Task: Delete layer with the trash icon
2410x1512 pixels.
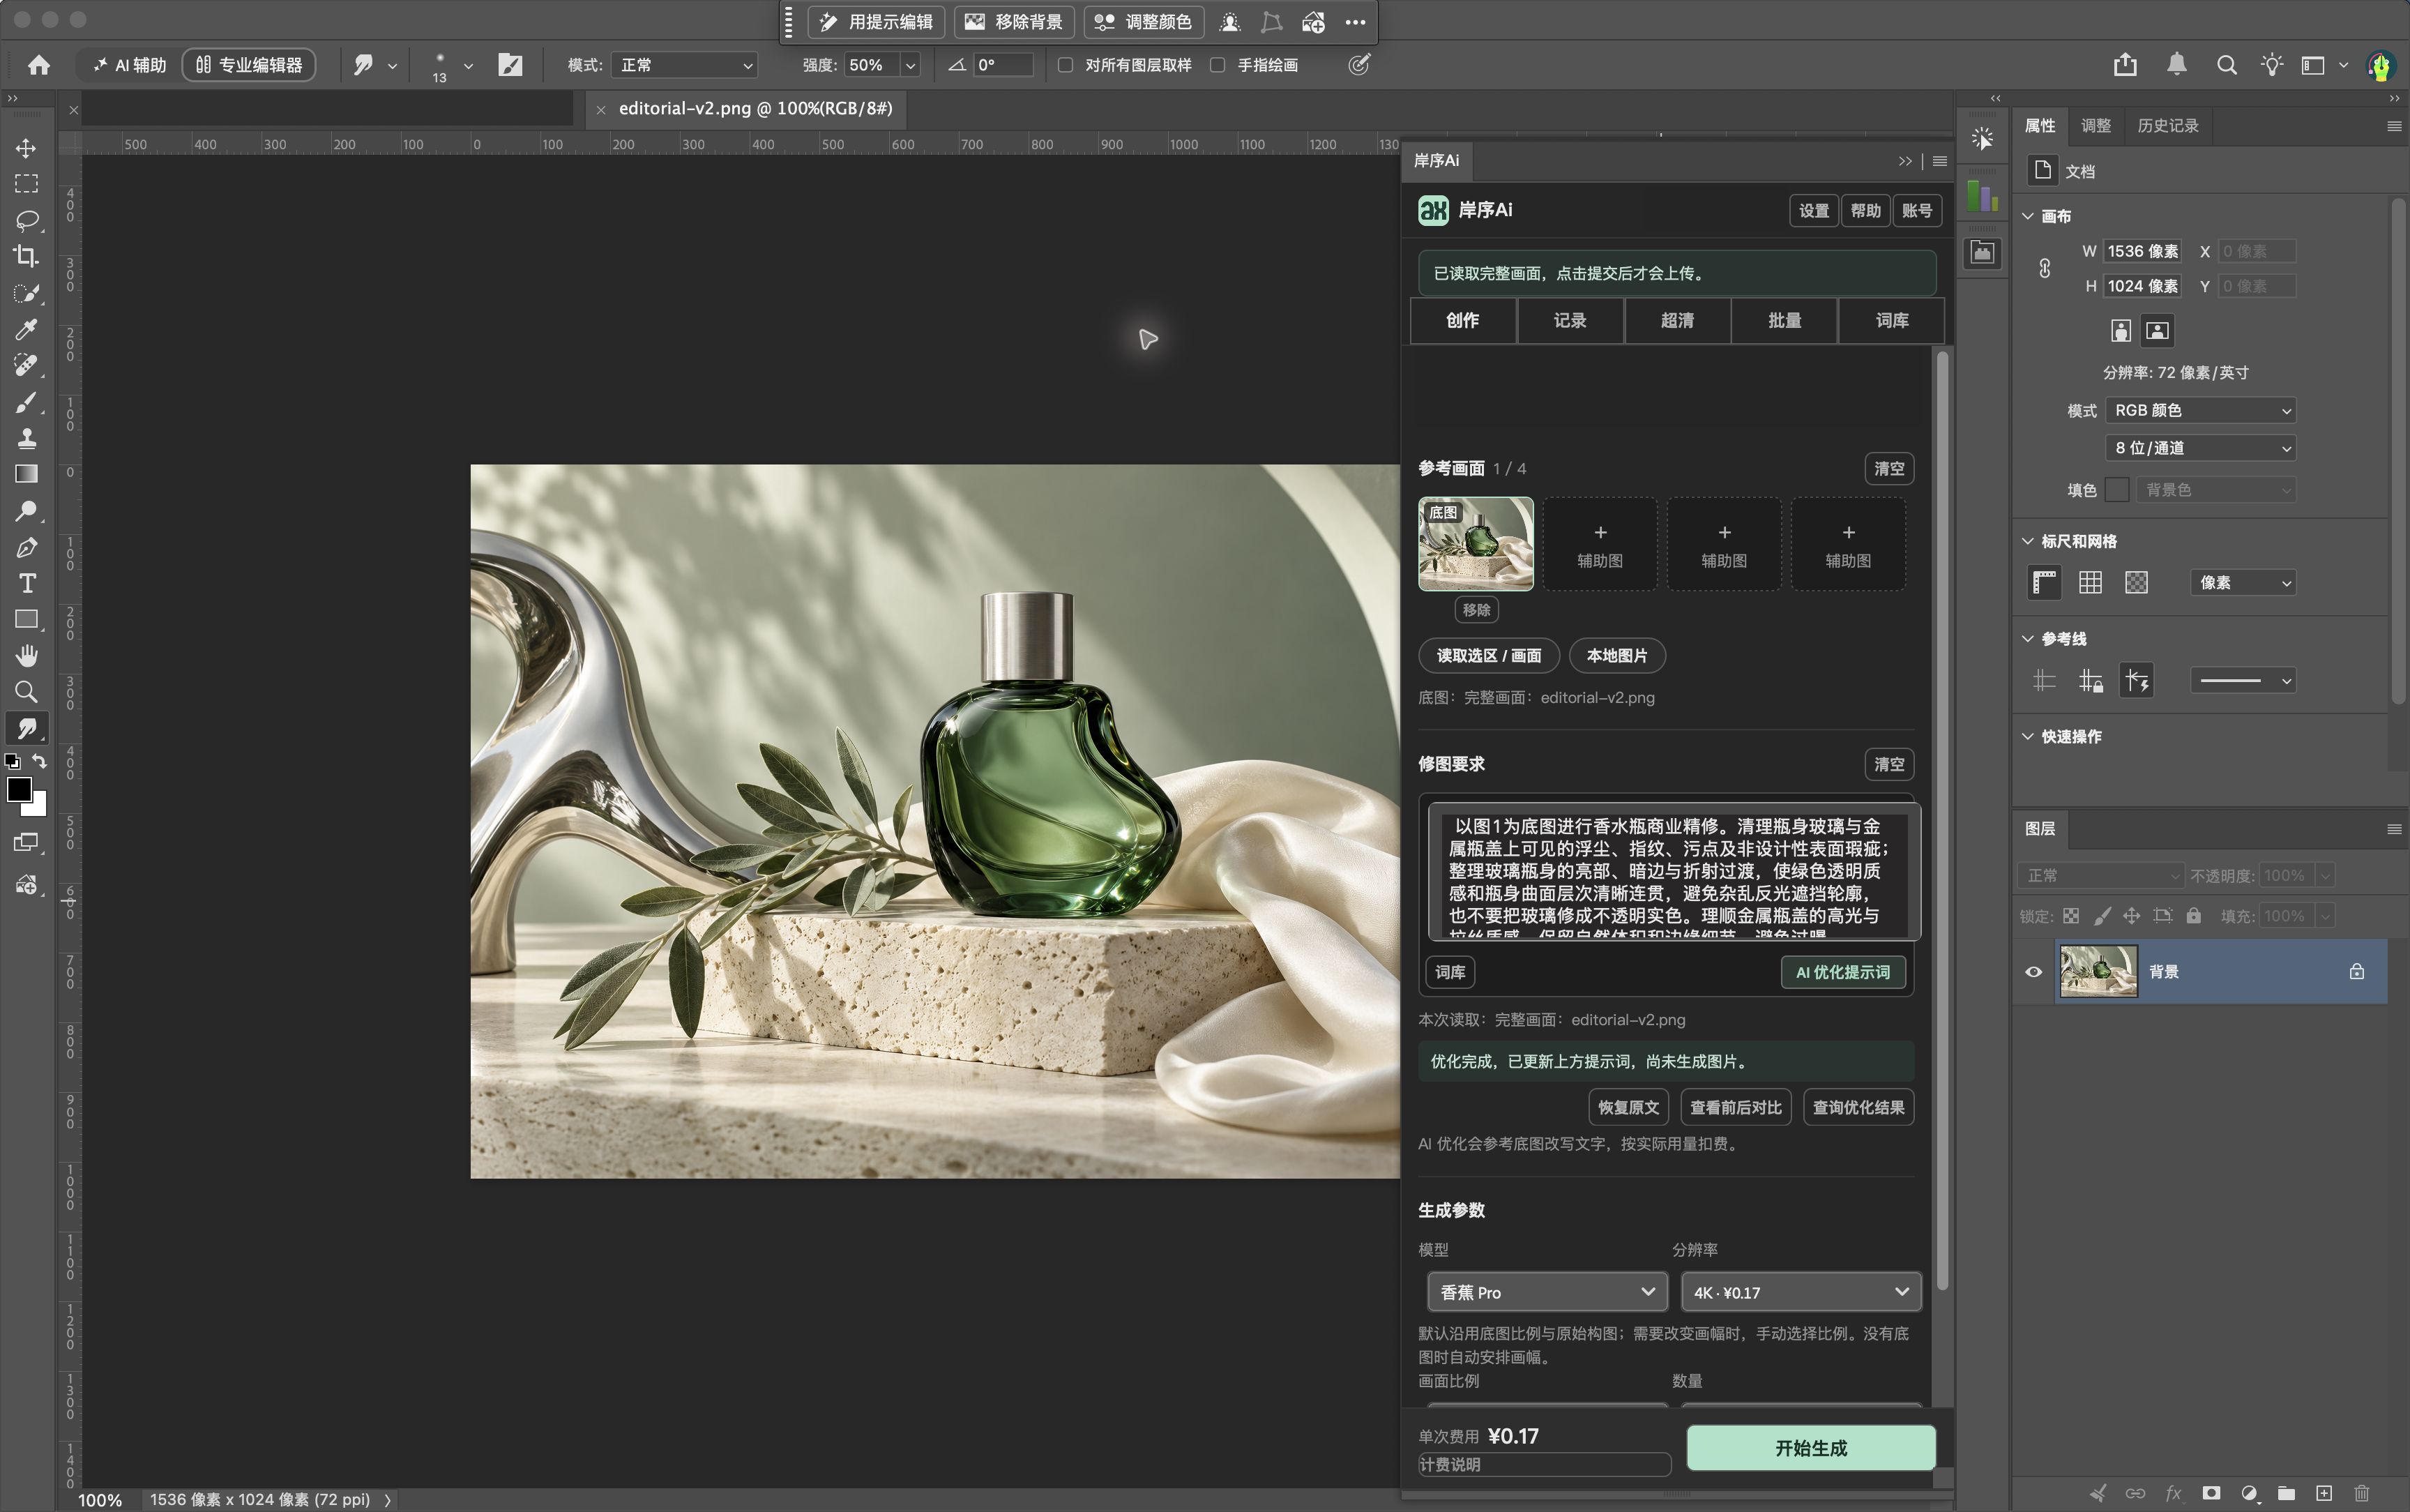Action: (x=2361, y=1493)
